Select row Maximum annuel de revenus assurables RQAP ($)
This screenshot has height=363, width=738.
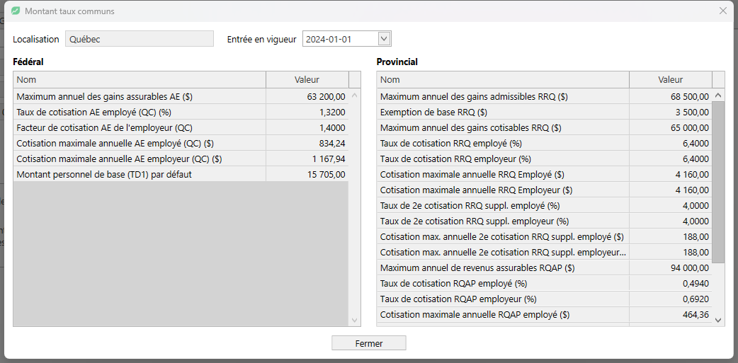tap(545, 267)
